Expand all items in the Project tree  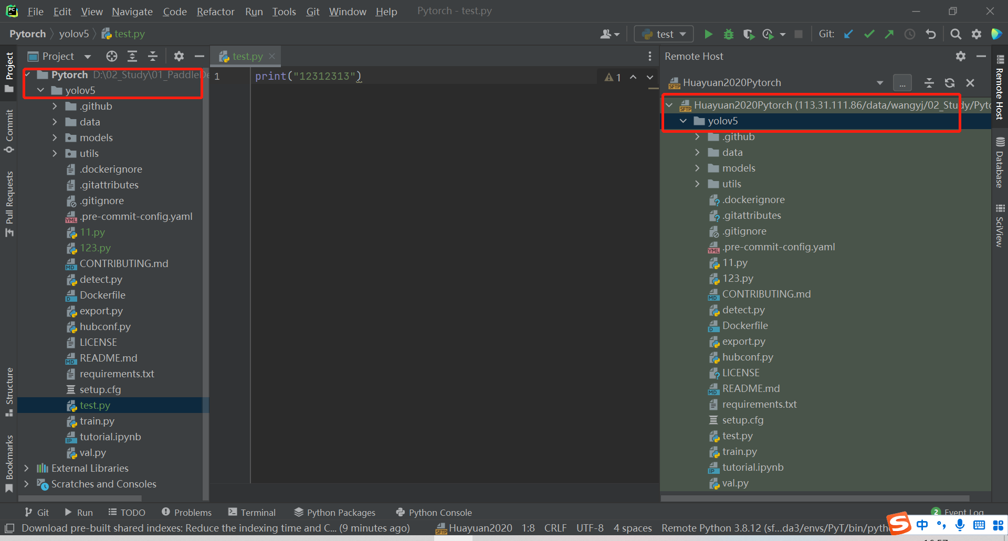click(132, 56)
